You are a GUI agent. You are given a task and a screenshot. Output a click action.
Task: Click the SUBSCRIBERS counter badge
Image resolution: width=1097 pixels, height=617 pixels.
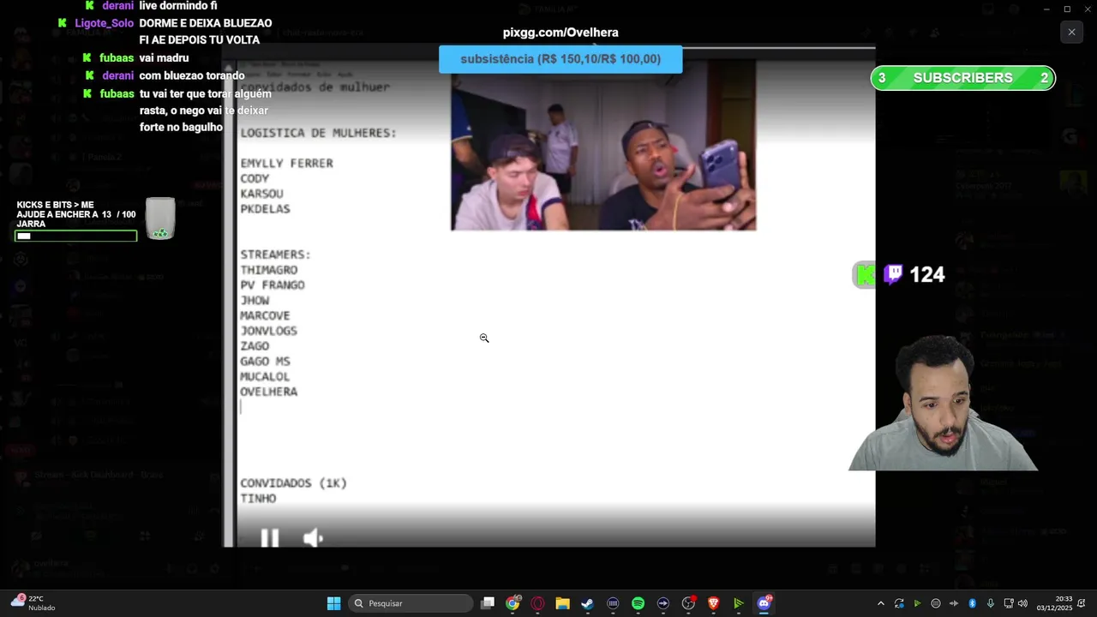(x=962, y=78)
